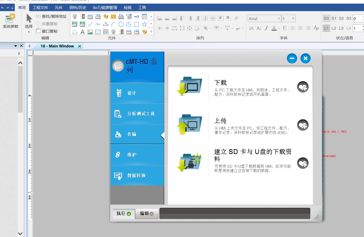This screenshot has width=364, height=237.
Task: Open the Arial font name dropdown
Action: point(279,19)
